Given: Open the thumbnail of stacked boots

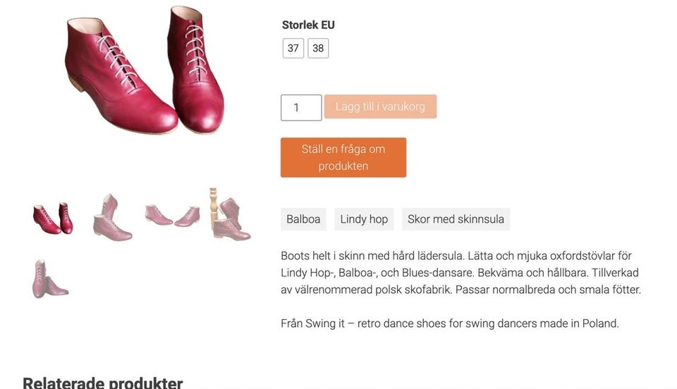Looking at the screenshot, I should point(111,217).
